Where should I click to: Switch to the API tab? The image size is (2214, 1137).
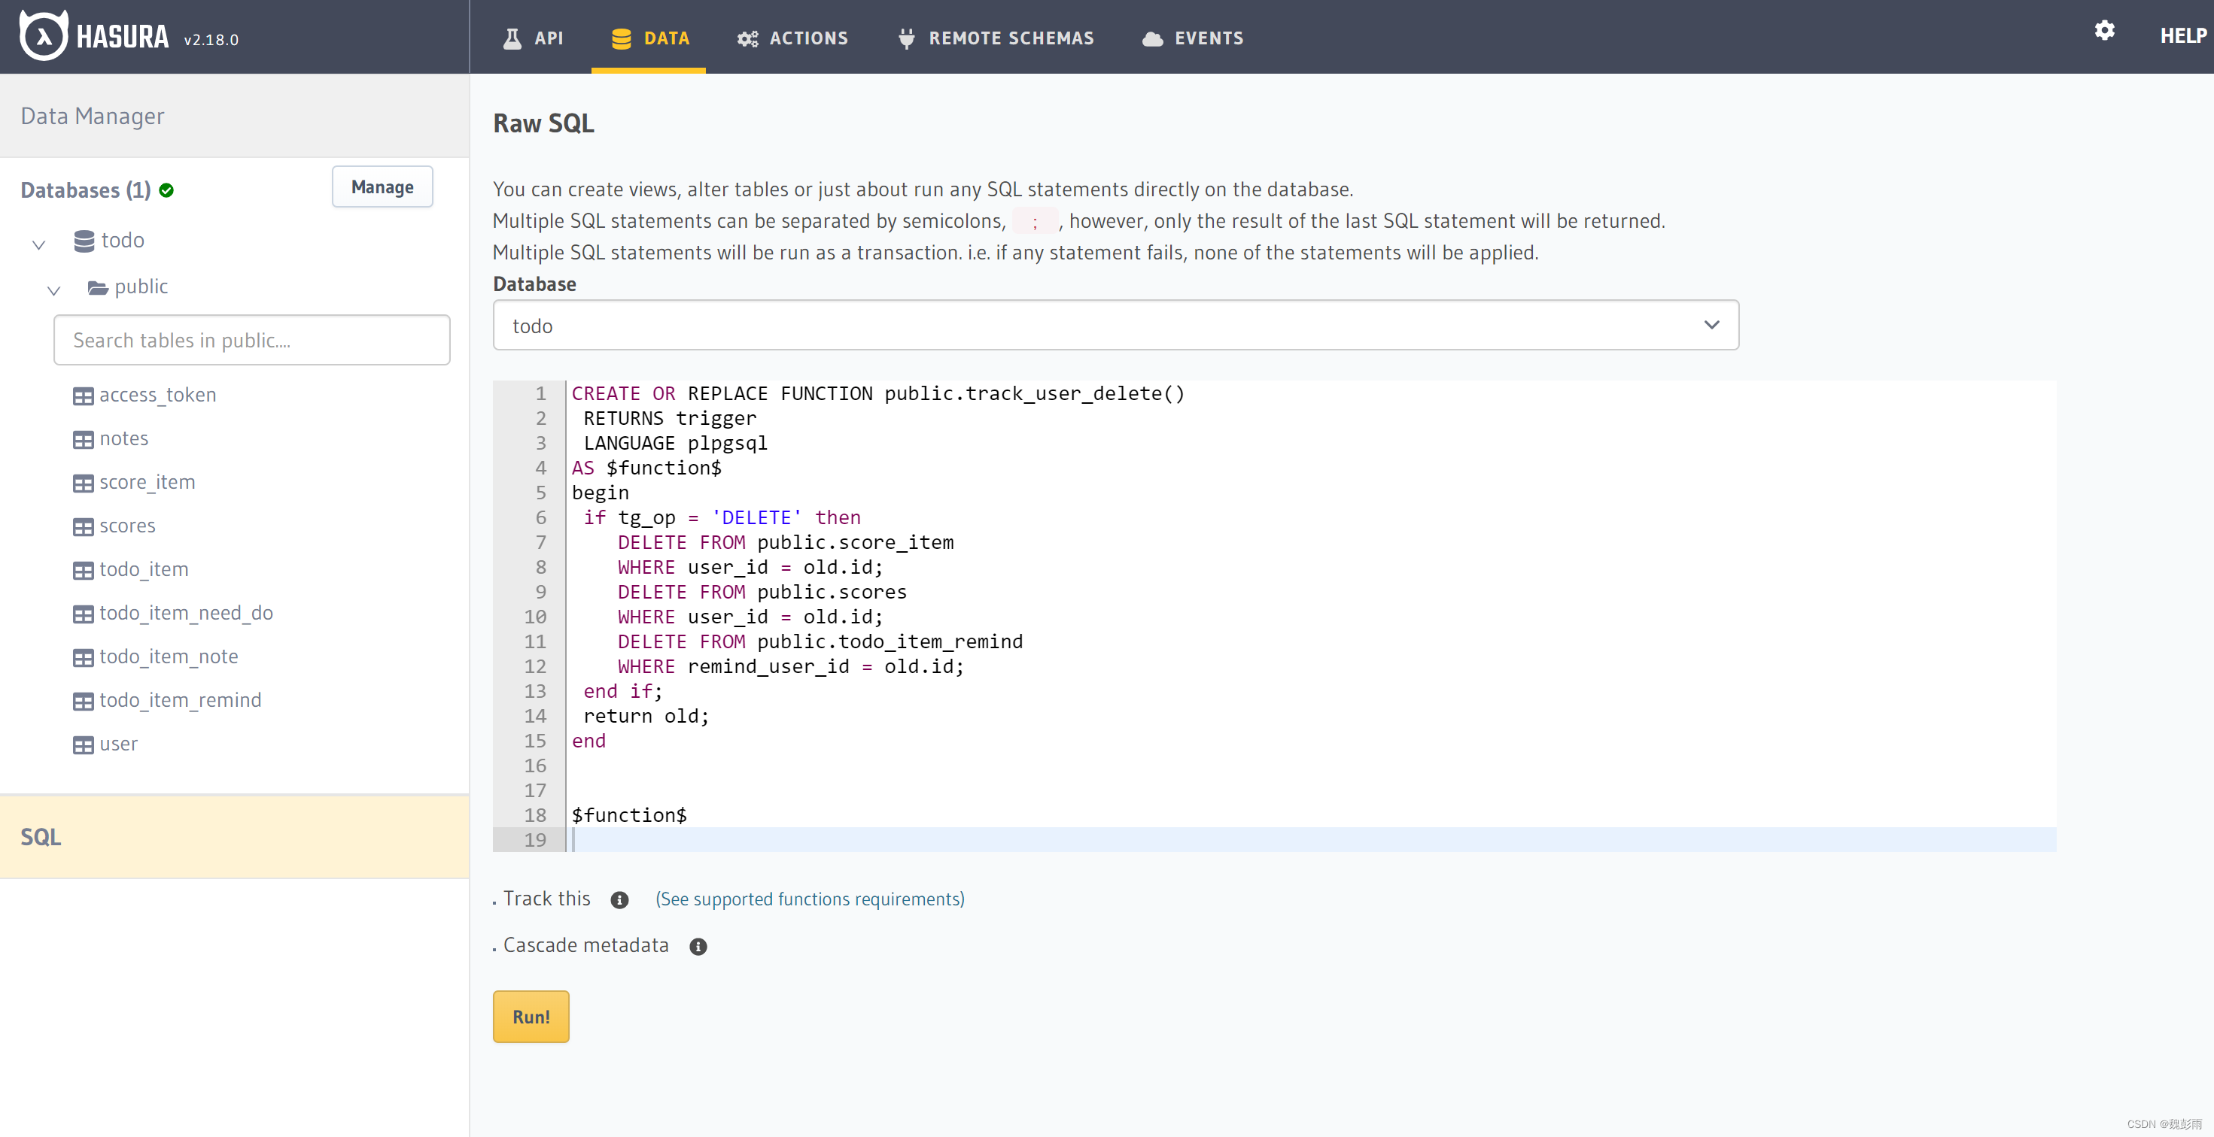click(x=533, y=38)
